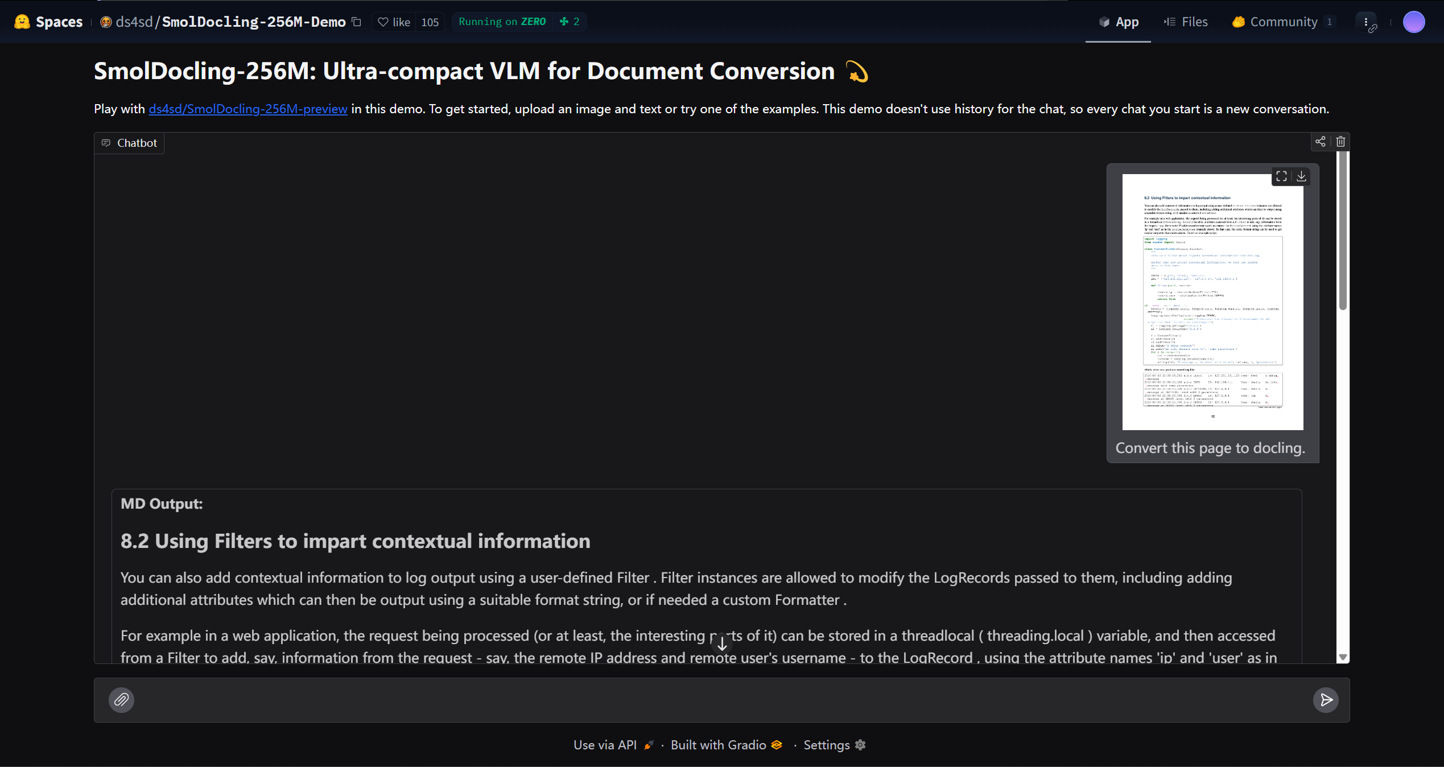The width and height of the screenshot is (1444, 767).
Task: Click the scroll-to-bottom arrow button
Action: pyautogui.click(x=721, y=644)
